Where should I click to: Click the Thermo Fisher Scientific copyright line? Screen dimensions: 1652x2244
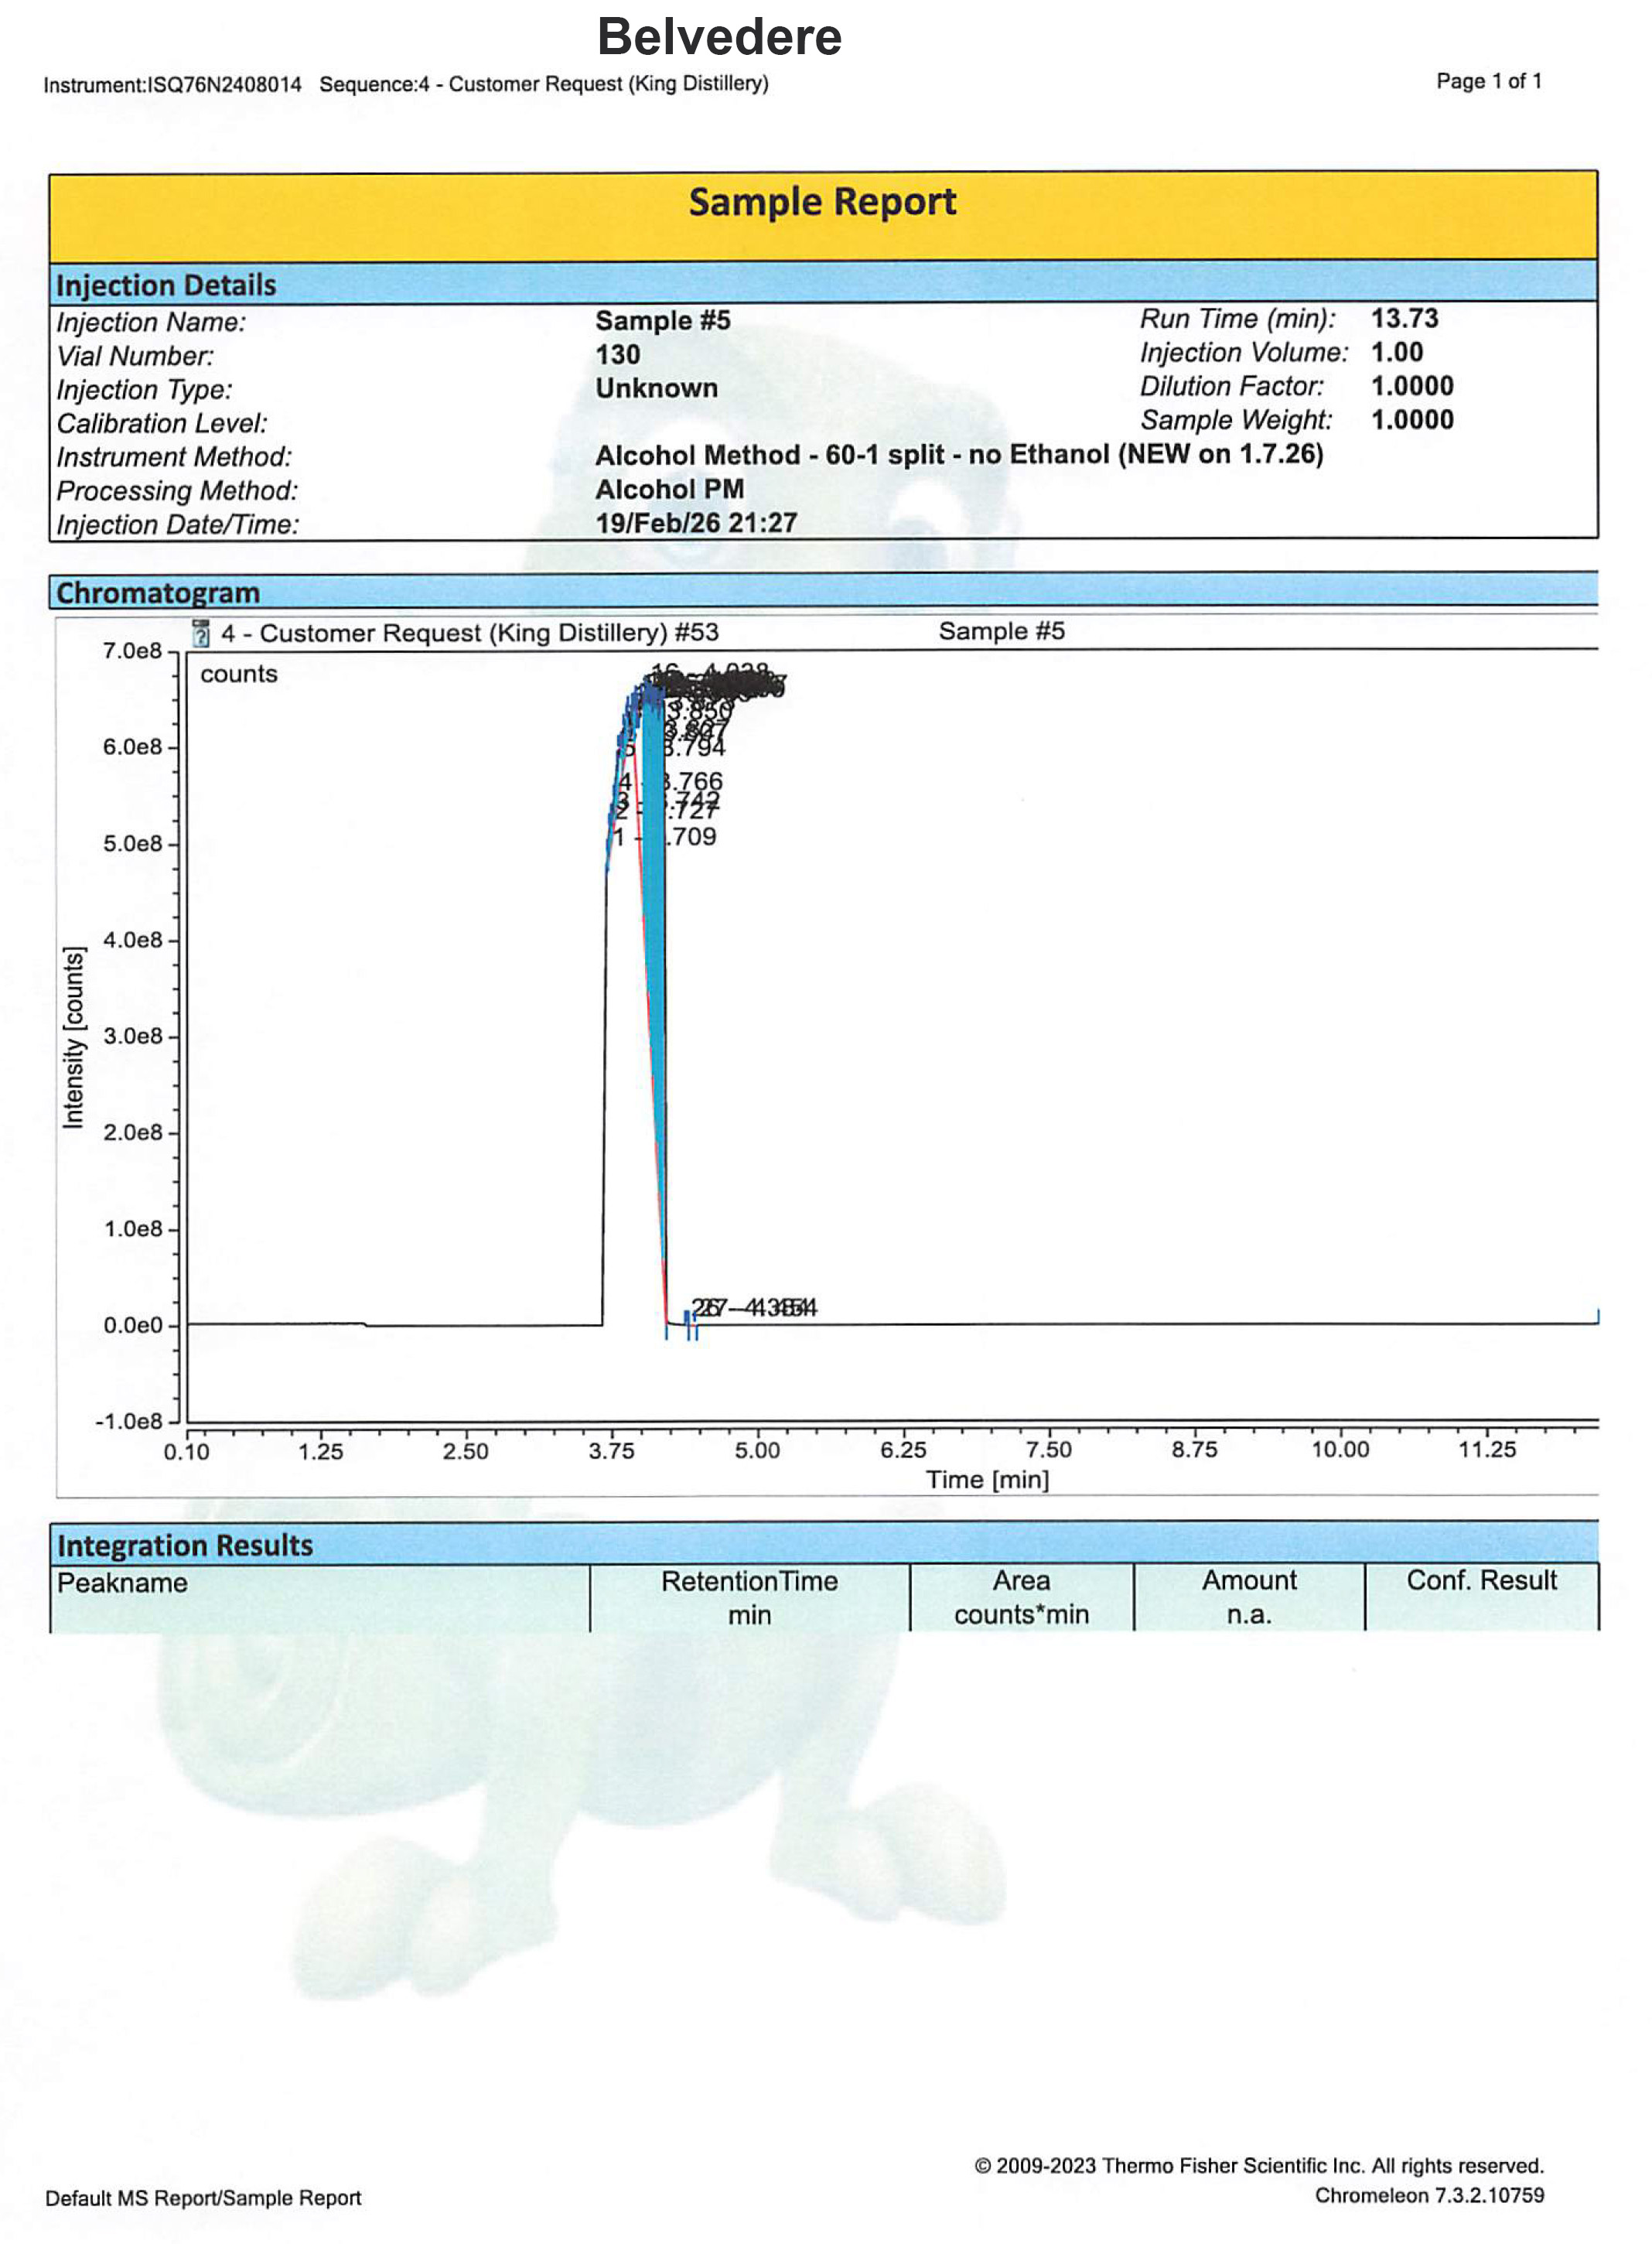coord(1259,2166)
